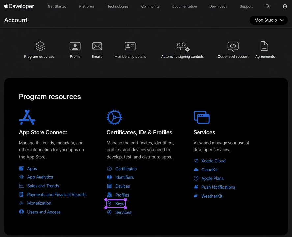Select the Program resources stack icon
The height and width of the screenshot is (237, 292).
40,46
